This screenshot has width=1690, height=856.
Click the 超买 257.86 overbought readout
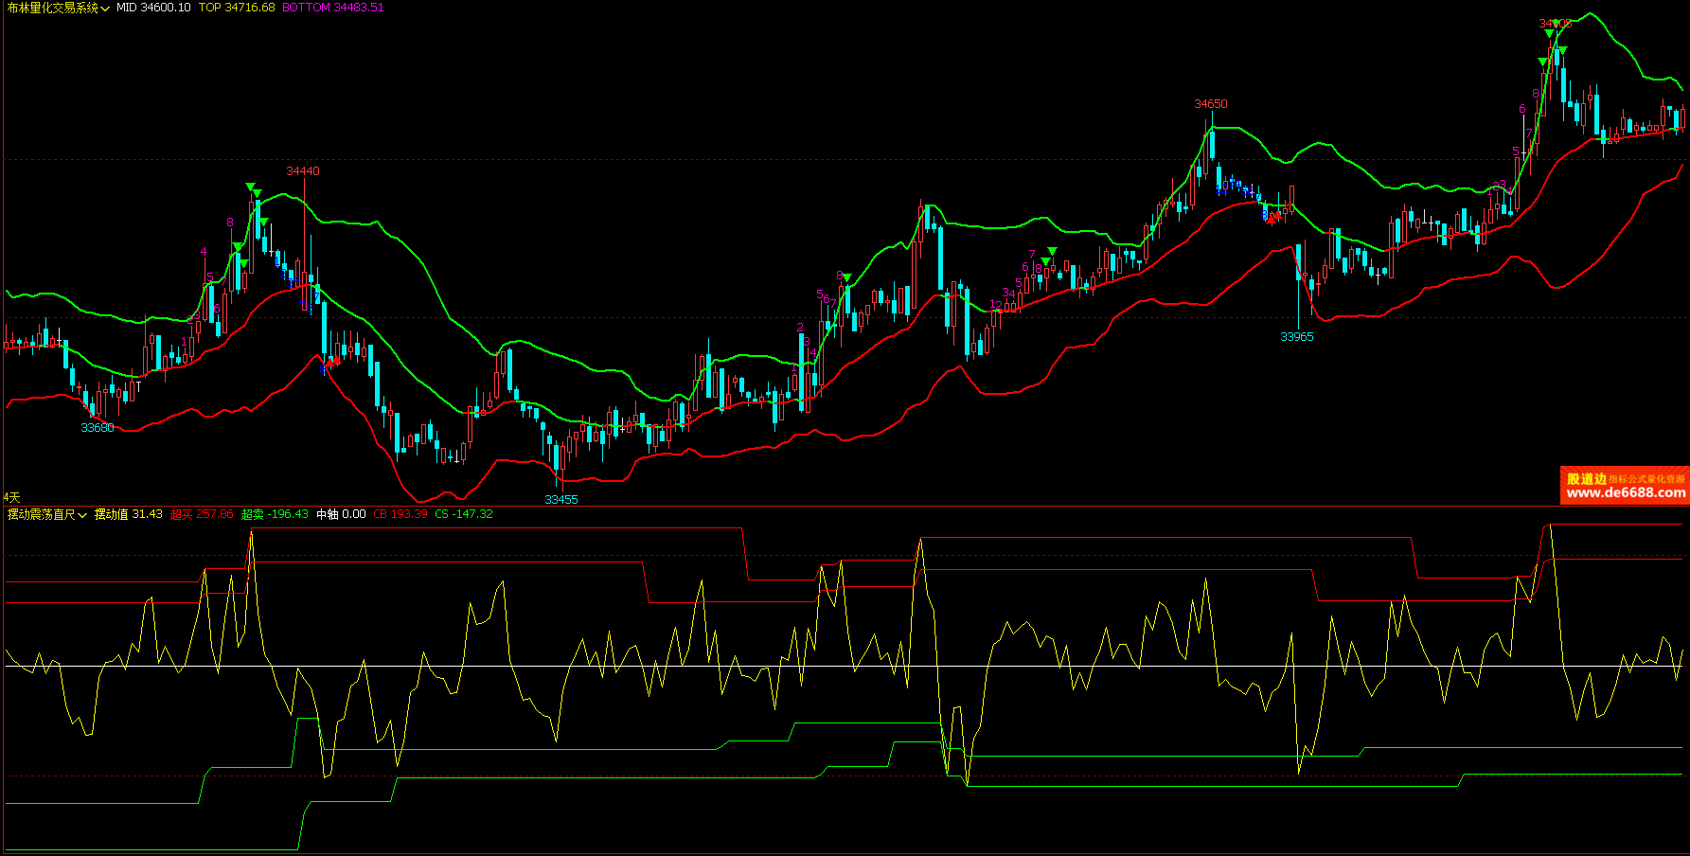[x=202, y=514]
